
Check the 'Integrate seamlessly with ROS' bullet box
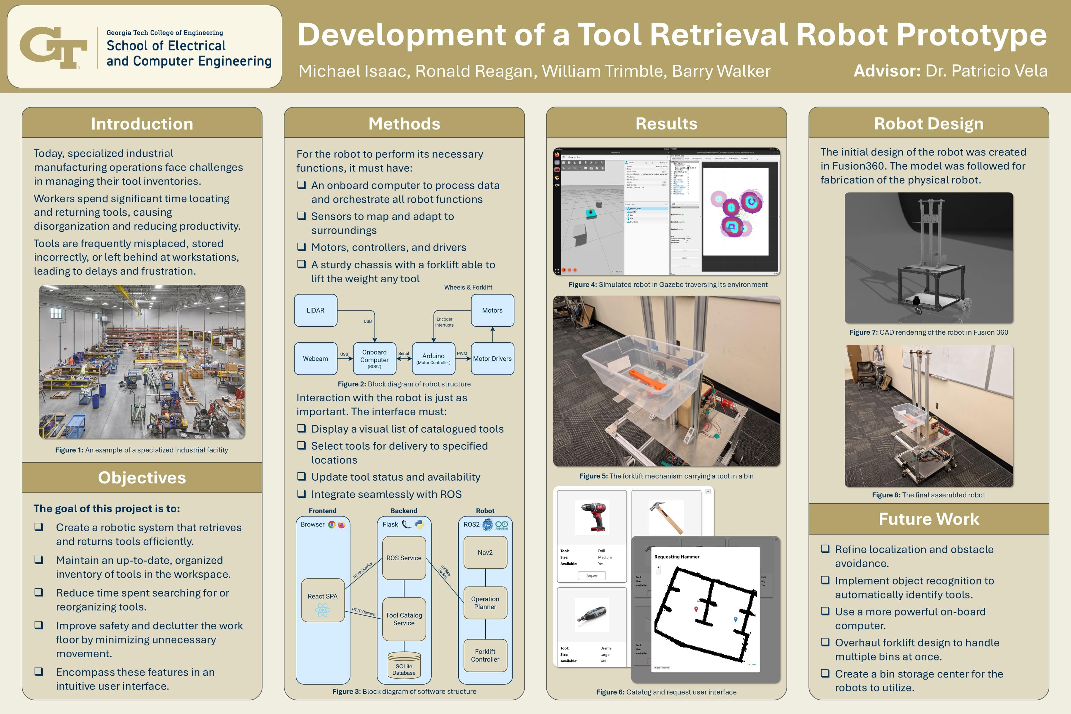(x=302, y=494)
